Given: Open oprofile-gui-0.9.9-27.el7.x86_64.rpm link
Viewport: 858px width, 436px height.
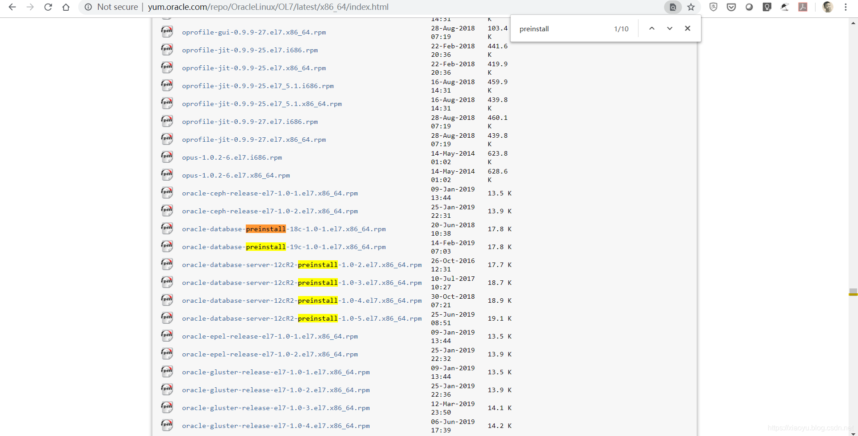Looking at the screenshot, I should [x=254, y=32].
